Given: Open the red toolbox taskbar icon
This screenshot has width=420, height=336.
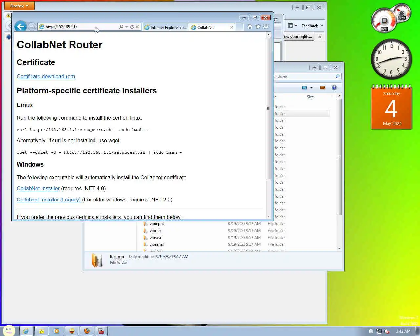Looking at the screenshot, I should point(101,331).
